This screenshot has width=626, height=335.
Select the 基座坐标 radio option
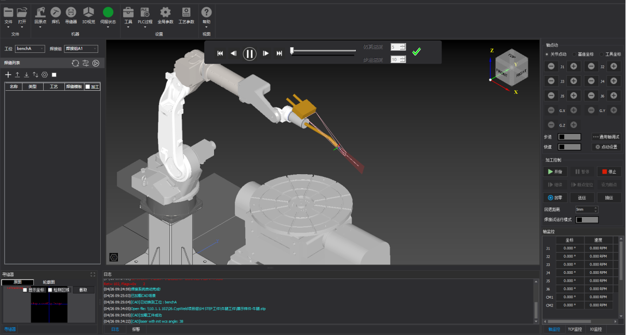(x=575, y=54)
